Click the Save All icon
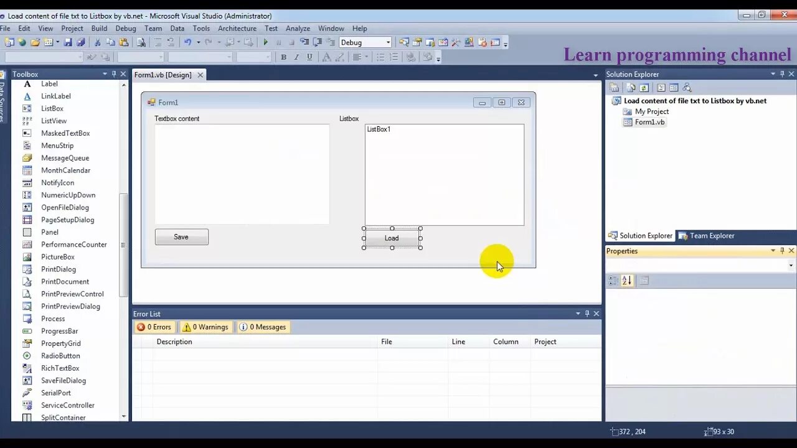Screen dimensions: 797x448 pyautogui.click(x=80, y=42)
